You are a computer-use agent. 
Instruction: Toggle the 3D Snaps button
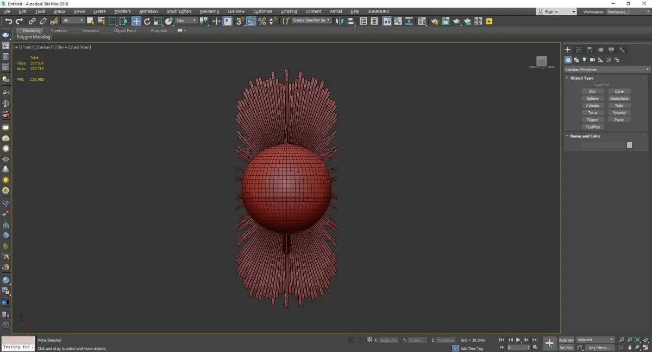(x=240, y=21)
